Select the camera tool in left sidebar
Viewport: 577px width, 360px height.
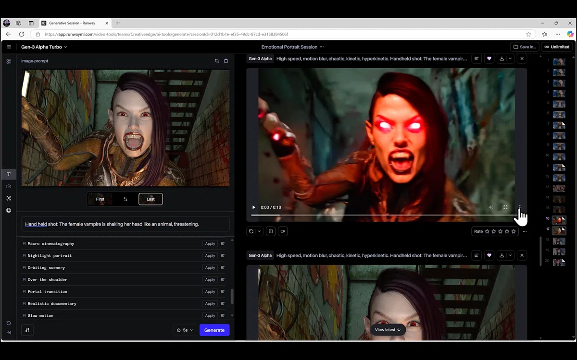click(x=9, y=186)
